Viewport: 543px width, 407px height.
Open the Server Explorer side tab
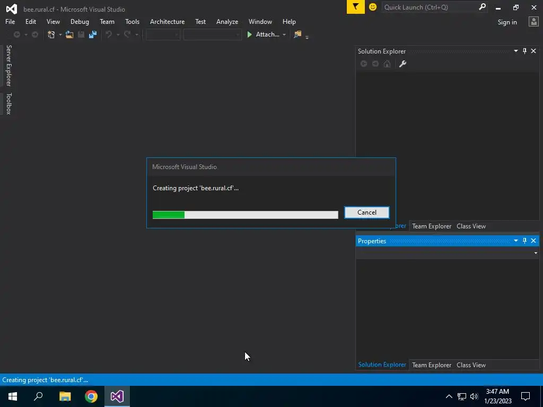8,66
